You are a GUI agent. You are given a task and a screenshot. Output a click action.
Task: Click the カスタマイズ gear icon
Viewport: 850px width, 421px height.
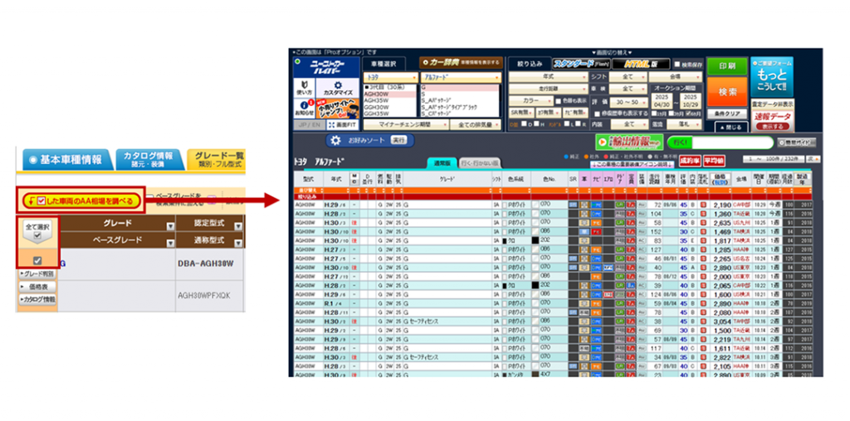coord(335,88)
